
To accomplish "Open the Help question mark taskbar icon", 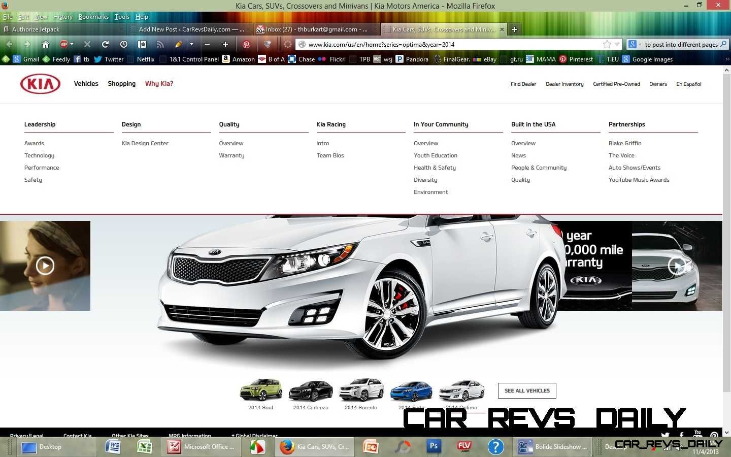I will click(x=496, y=446).
